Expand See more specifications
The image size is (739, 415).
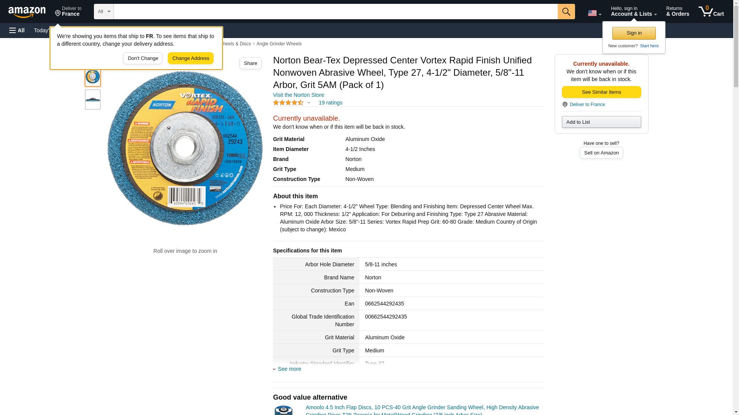coord(289,369)
